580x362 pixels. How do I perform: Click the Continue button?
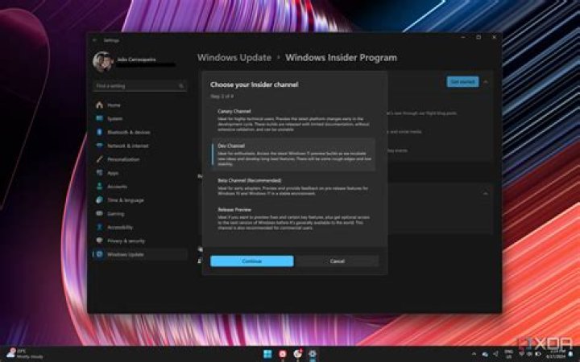252,261
